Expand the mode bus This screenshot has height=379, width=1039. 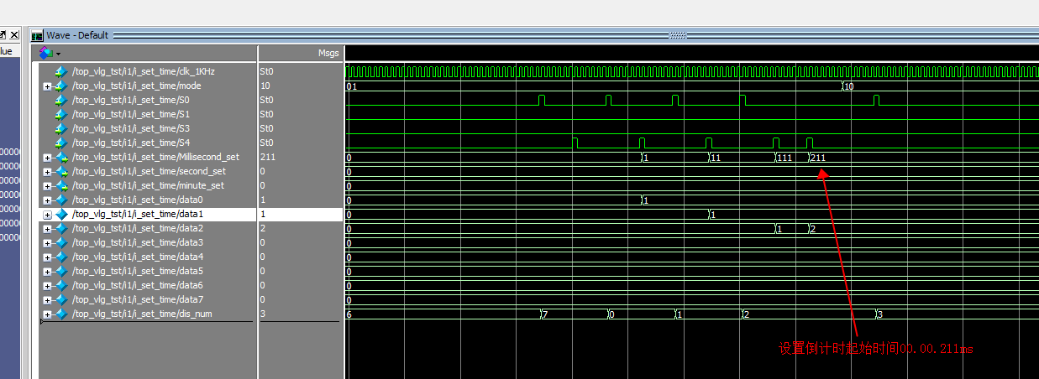tap(47, 86)
